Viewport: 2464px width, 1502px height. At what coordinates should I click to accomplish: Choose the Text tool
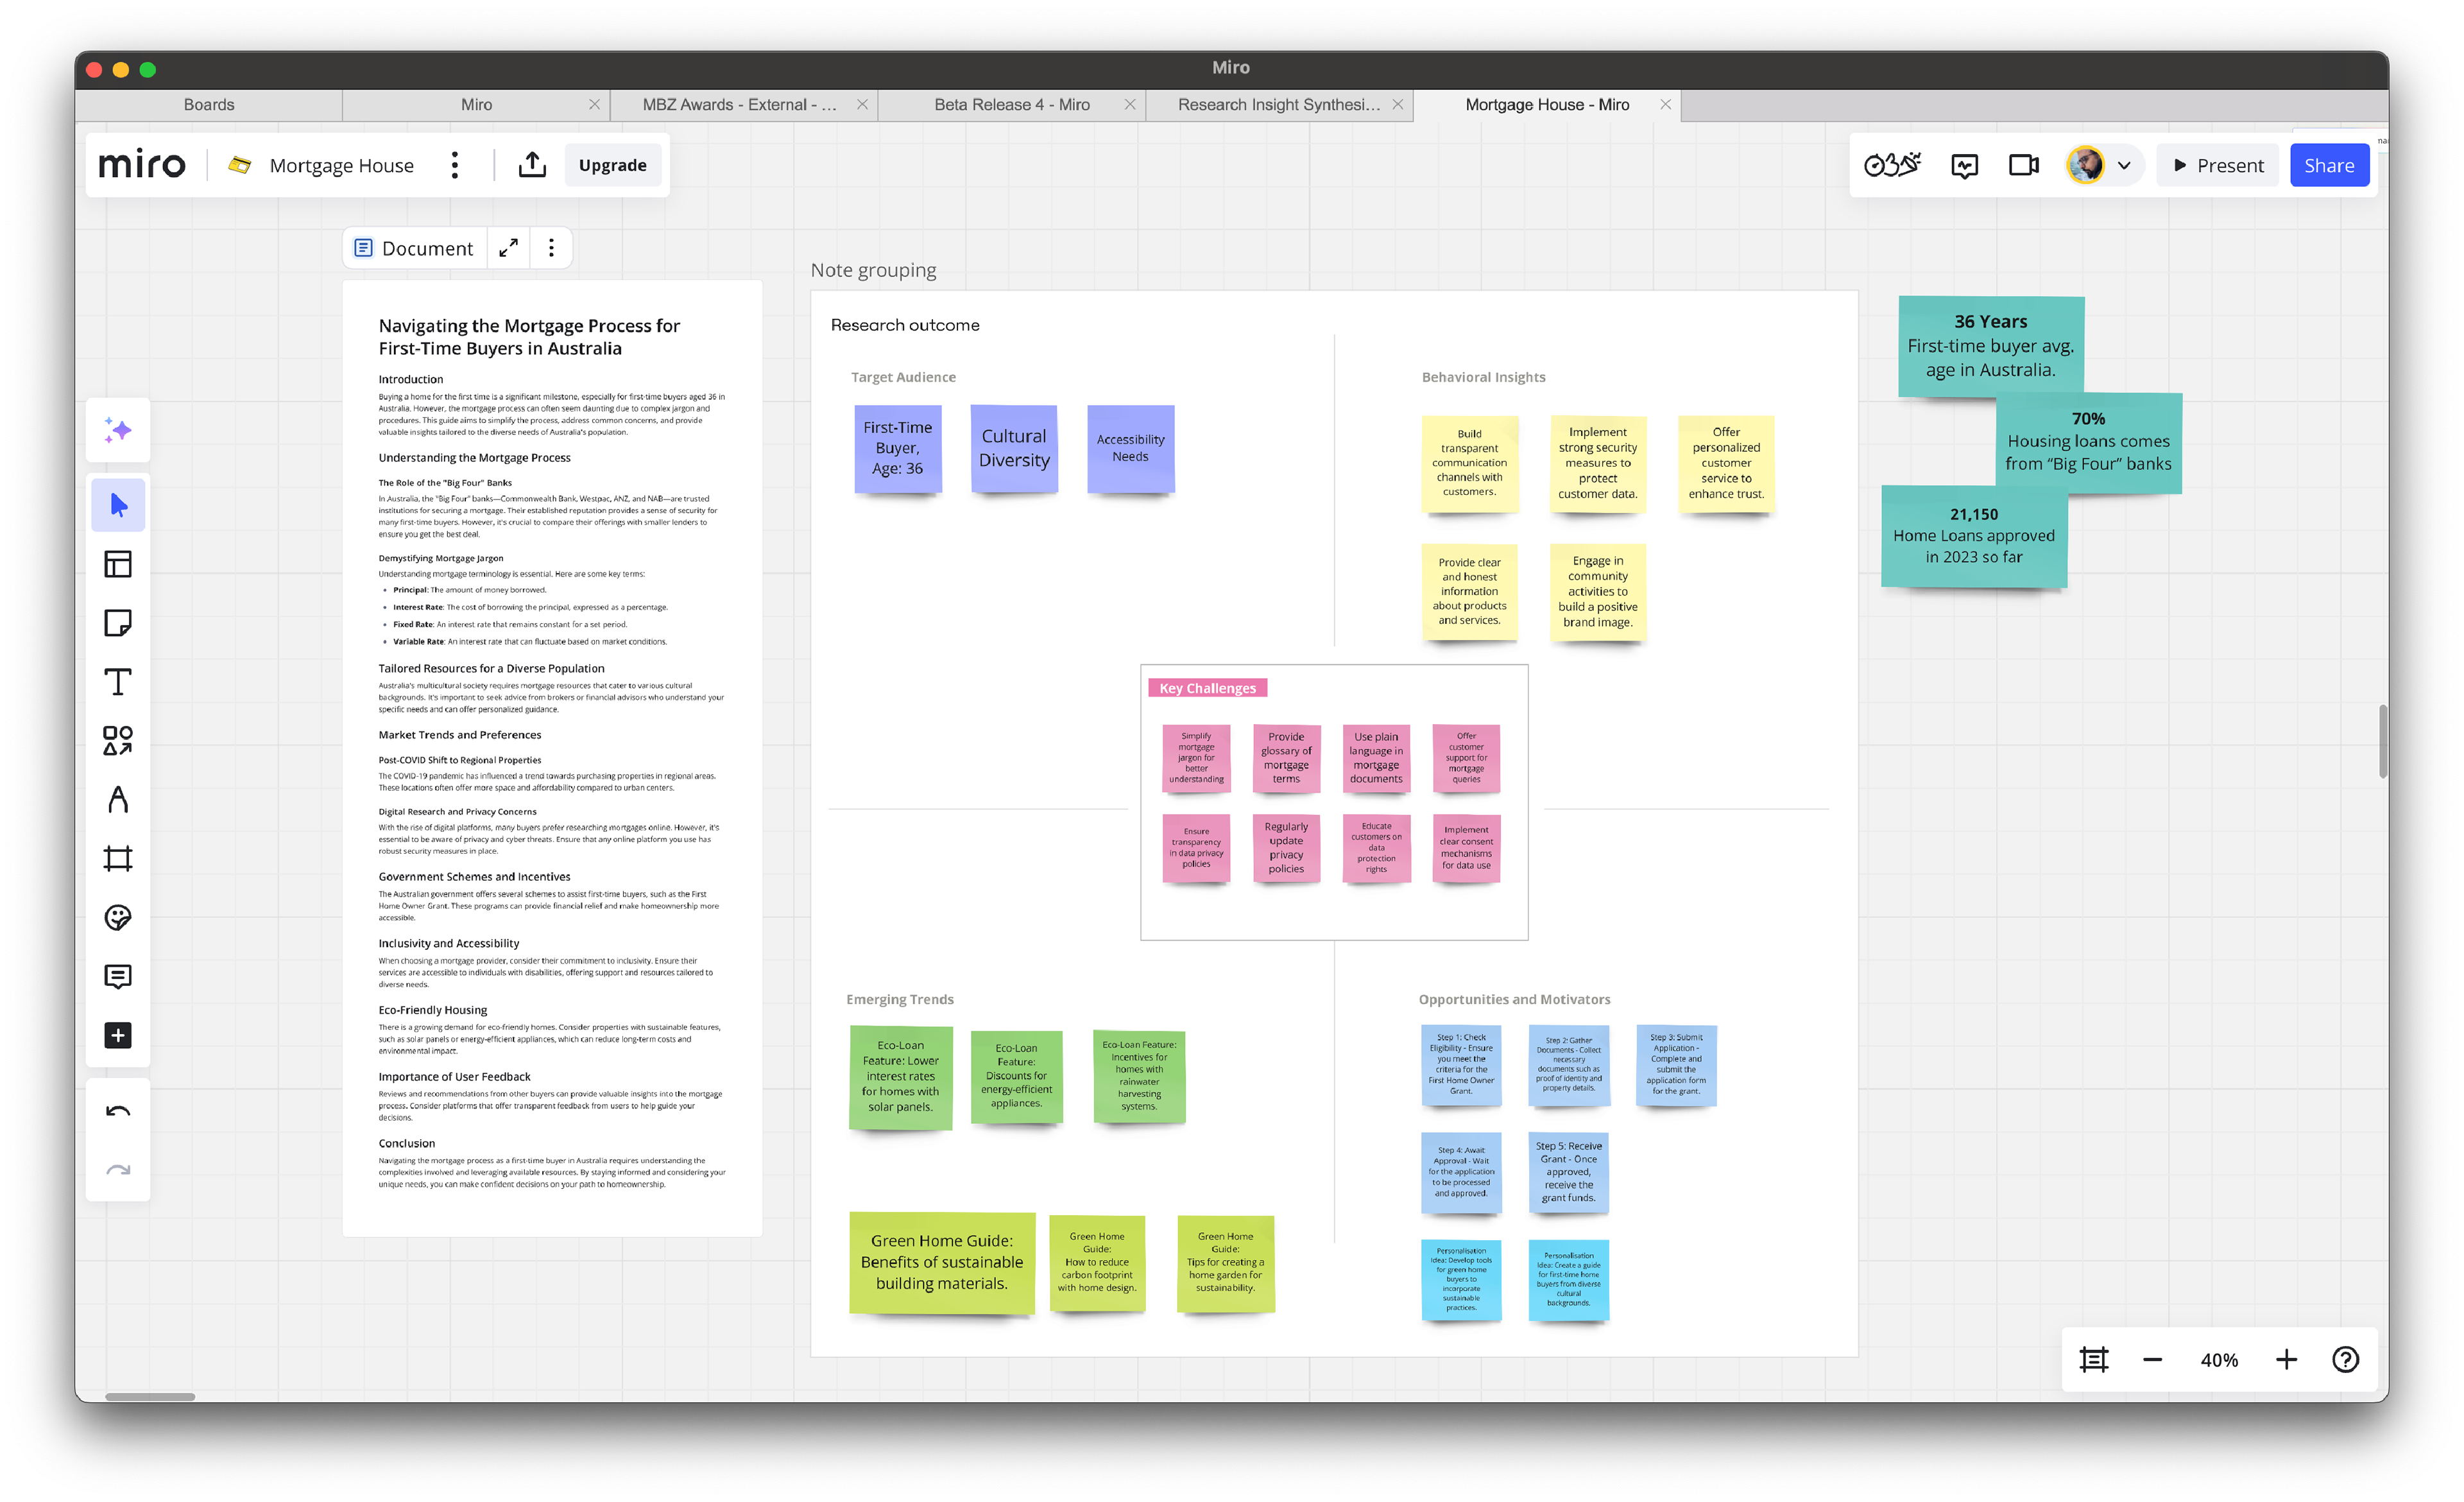pos(118,682)
